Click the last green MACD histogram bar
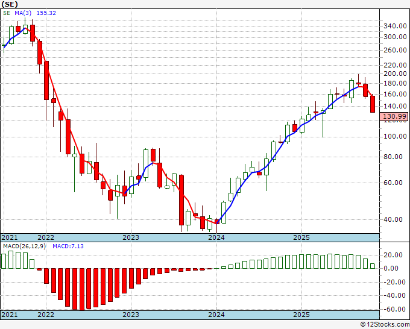The width and height of the screenshot is (410, 329). [x=373, y=266]
